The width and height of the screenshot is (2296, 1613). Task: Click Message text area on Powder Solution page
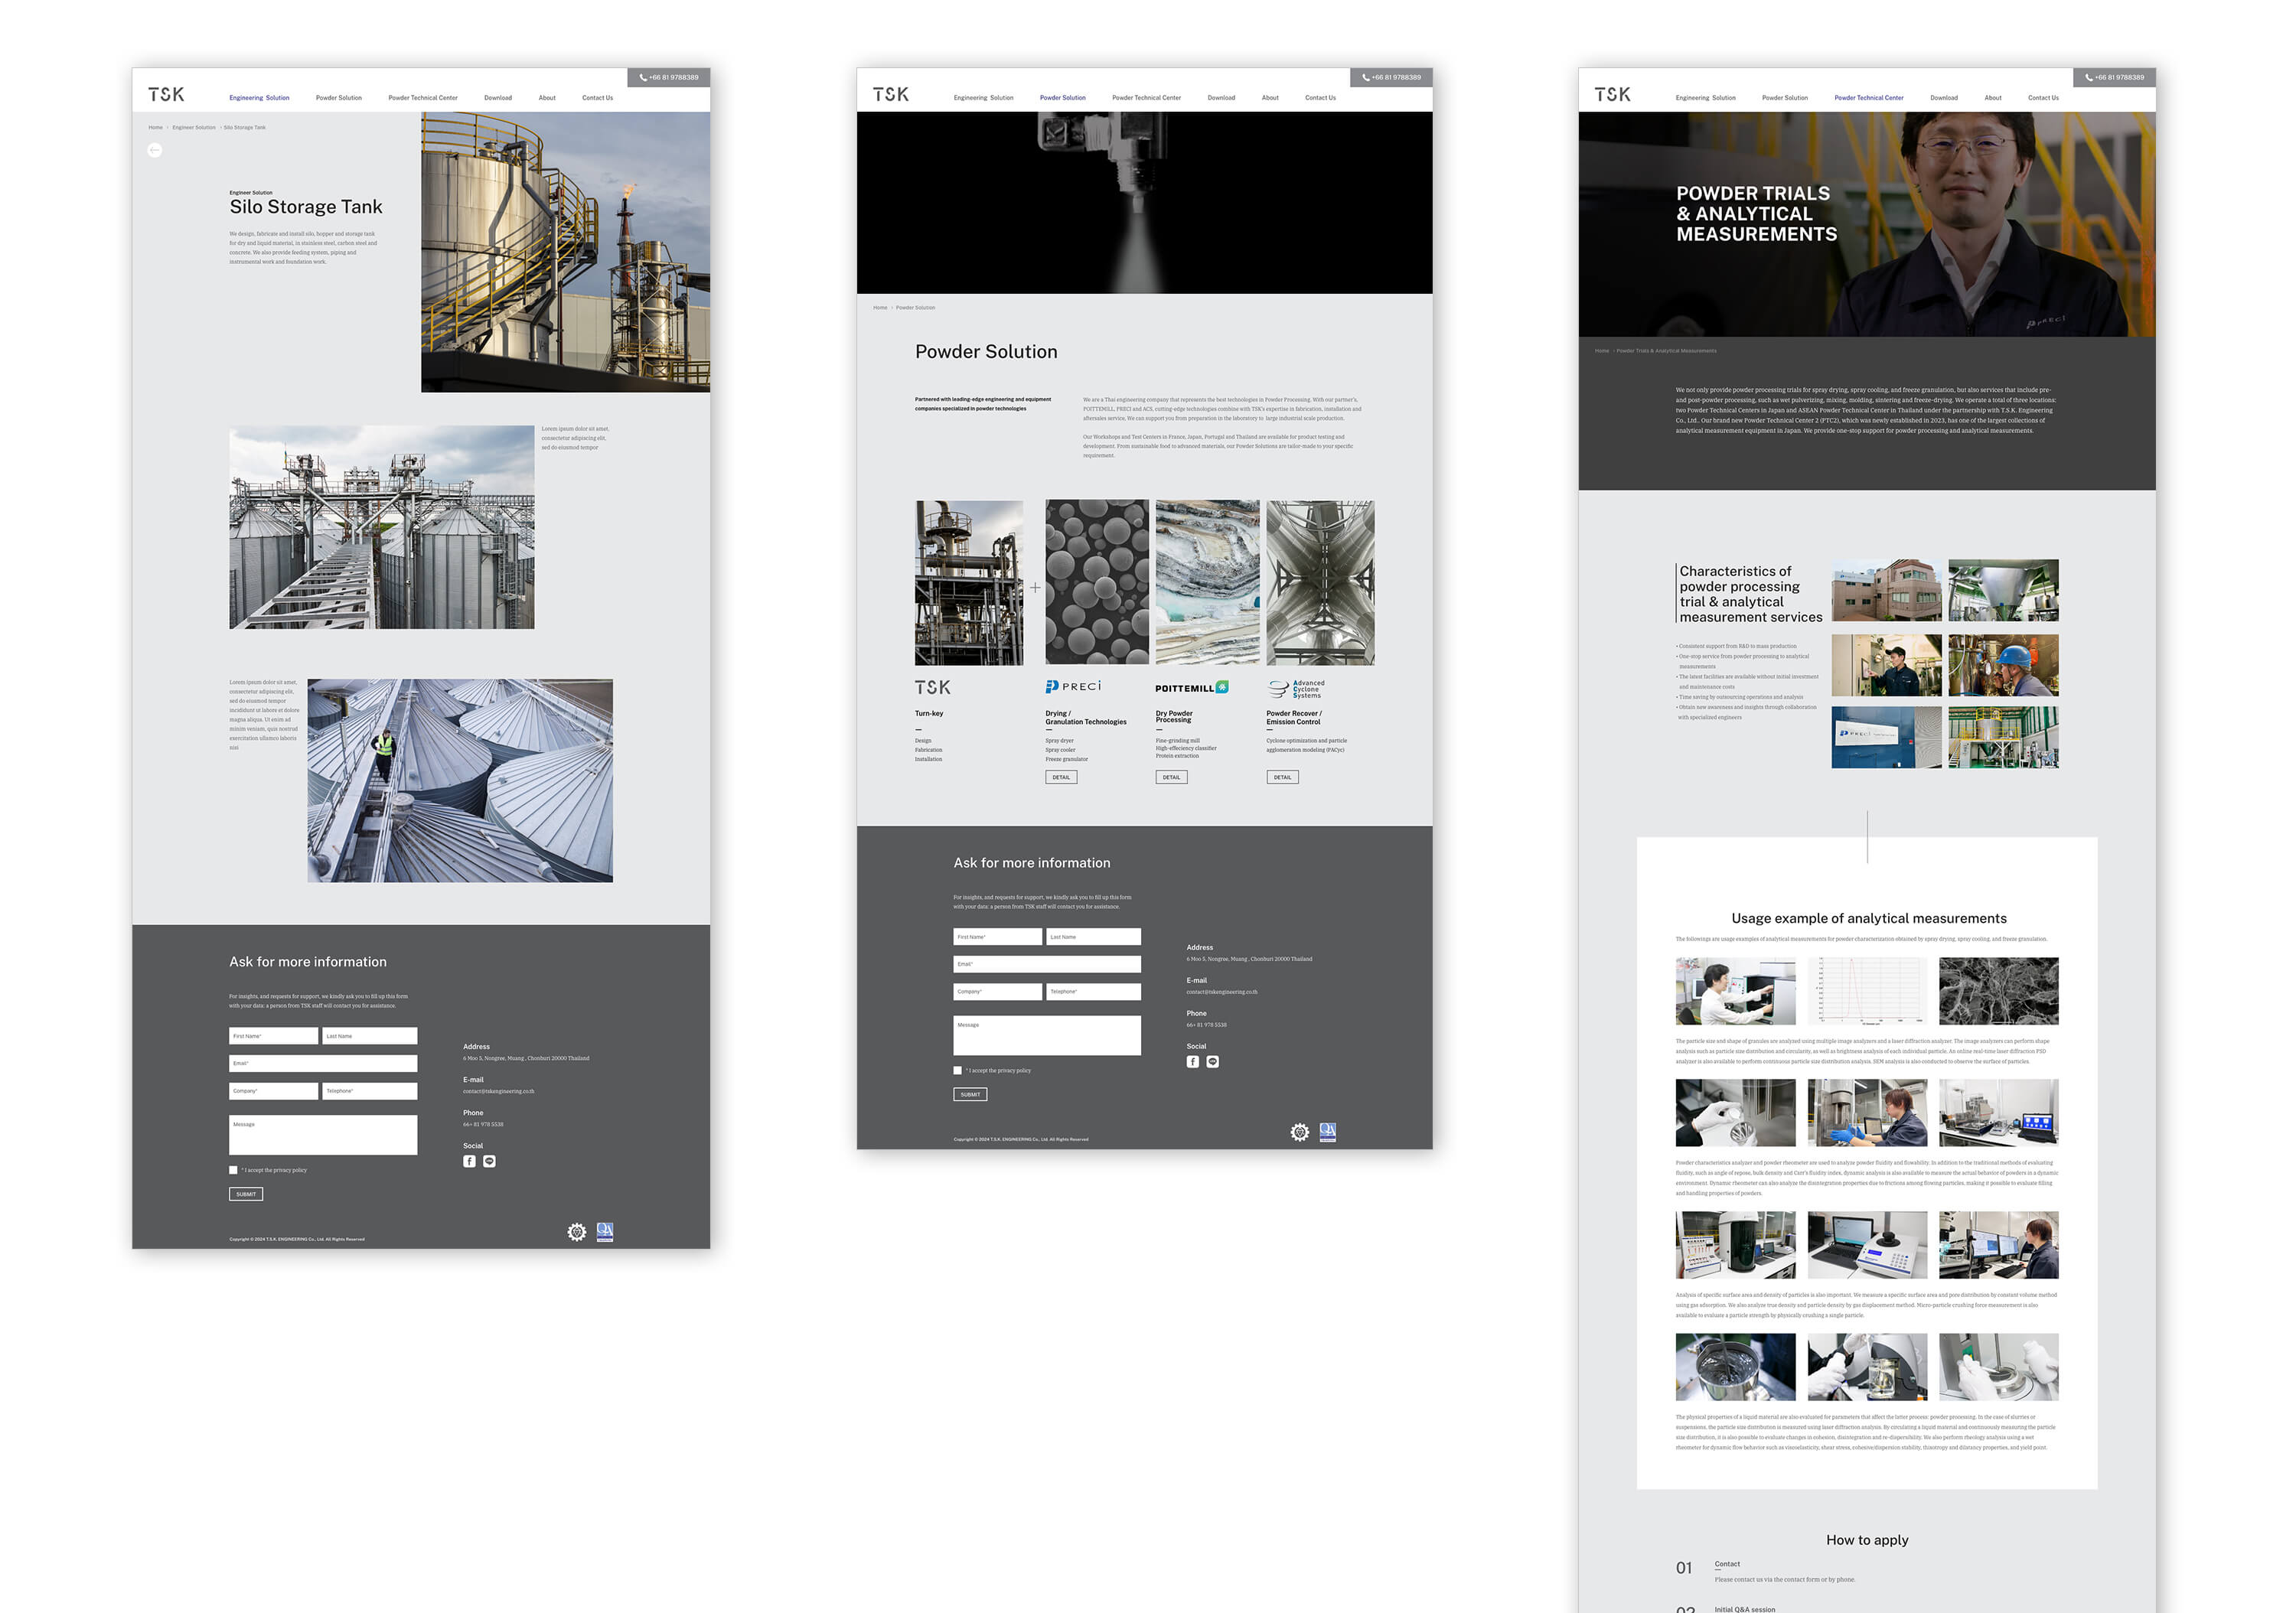(1046, 1036)
